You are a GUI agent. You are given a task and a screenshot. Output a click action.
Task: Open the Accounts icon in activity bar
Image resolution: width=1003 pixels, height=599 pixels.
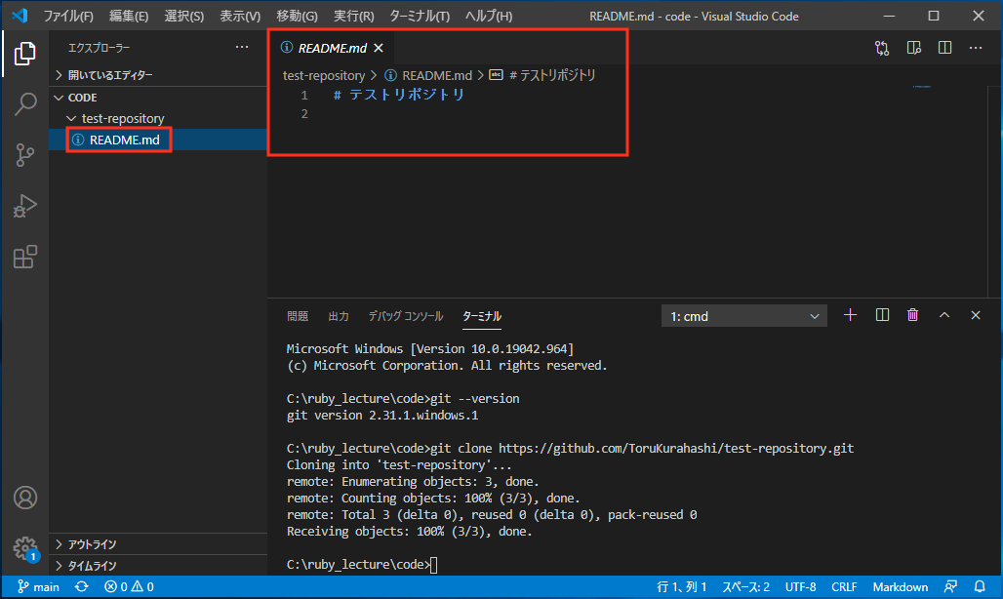pos(25,498)
